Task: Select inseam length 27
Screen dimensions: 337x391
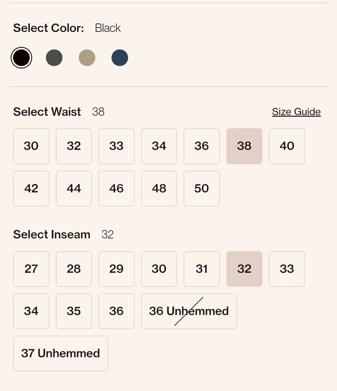Action: (31, 269)
